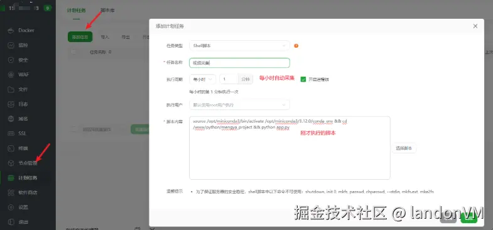Open the 域名 domain sidebar icon
Viewport: 493px width, 230px height.
pos(11,119)
